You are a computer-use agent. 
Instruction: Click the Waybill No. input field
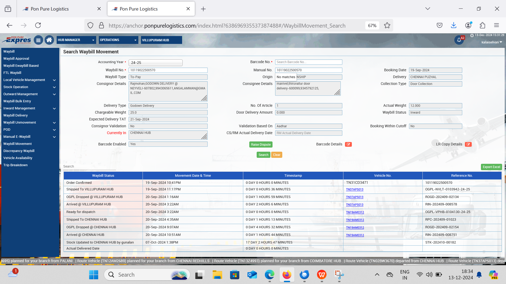click(x=168, y=70)
